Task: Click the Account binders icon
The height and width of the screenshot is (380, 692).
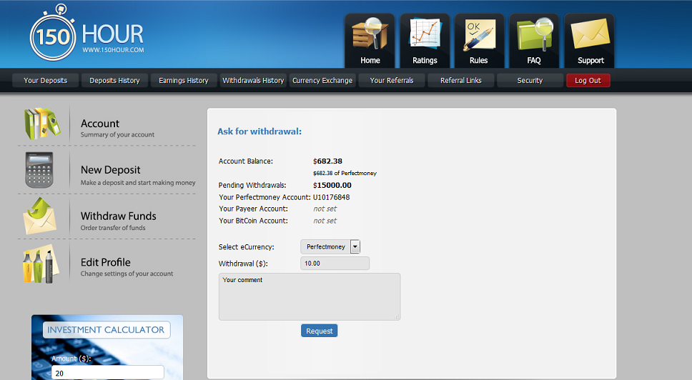Action: point(43,124)
